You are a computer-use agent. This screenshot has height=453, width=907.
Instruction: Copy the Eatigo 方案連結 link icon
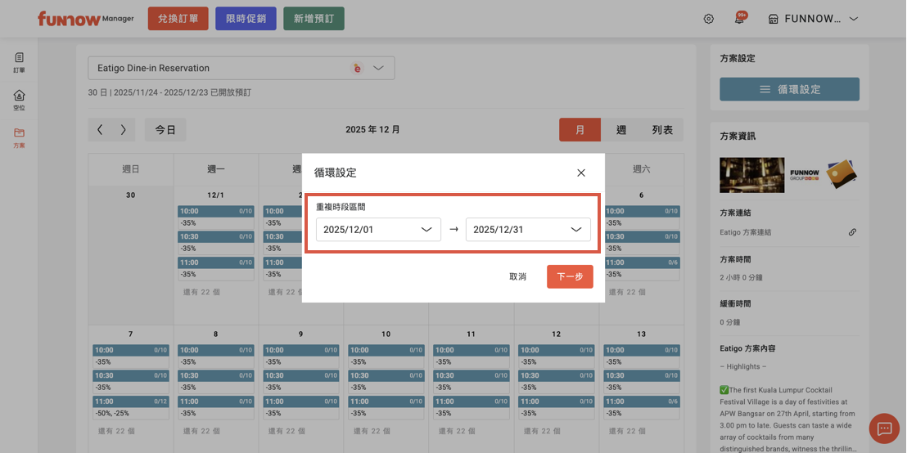852,232
